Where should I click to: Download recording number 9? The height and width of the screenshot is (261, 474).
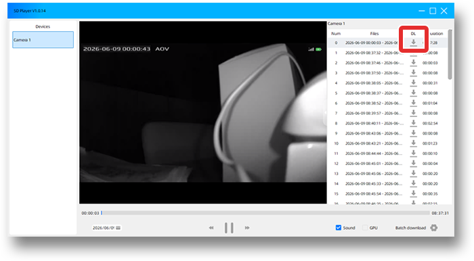[x=413, y=133]
